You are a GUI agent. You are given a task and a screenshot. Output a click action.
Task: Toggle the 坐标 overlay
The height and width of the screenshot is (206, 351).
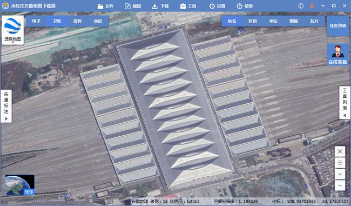[273, 21]
